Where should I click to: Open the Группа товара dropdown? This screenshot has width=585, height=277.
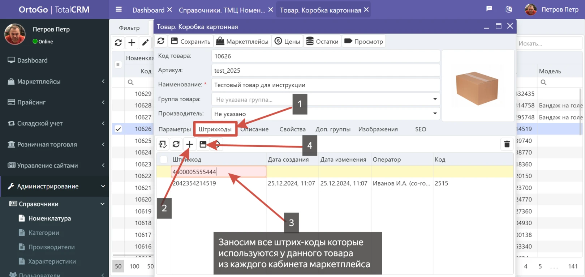[x=435, y=99]
